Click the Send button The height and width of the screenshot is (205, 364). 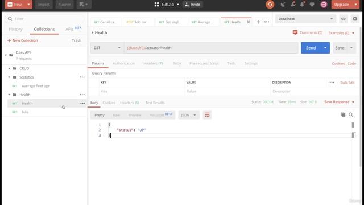pyautogui.click(x=311, y=48)
